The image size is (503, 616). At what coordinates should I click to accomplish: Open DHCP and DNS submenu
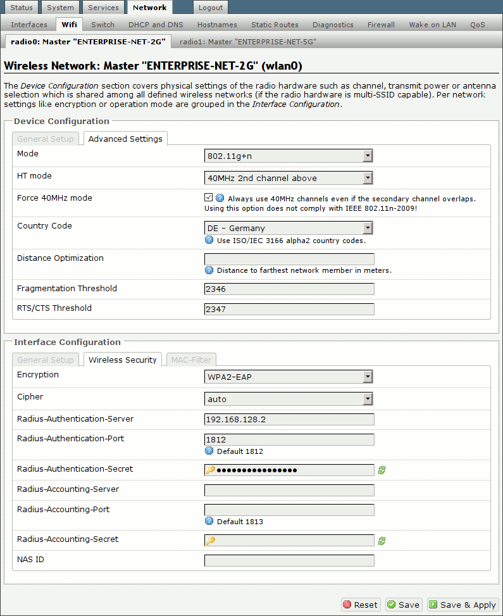pyautogui.click(x=156, y=24)
